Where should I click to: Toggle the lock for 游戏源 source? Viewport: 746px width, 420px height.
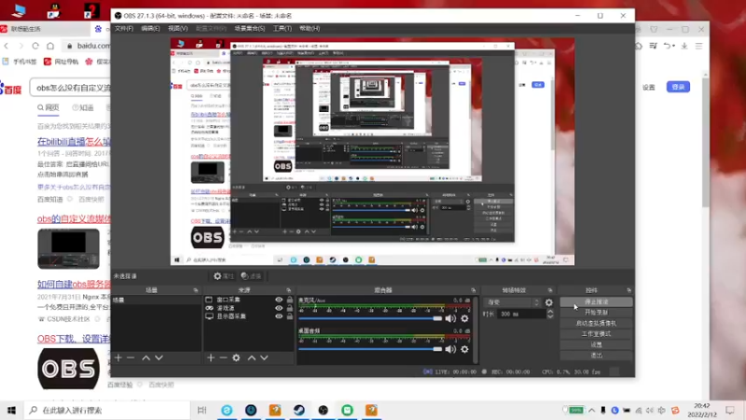pos(289,308)
